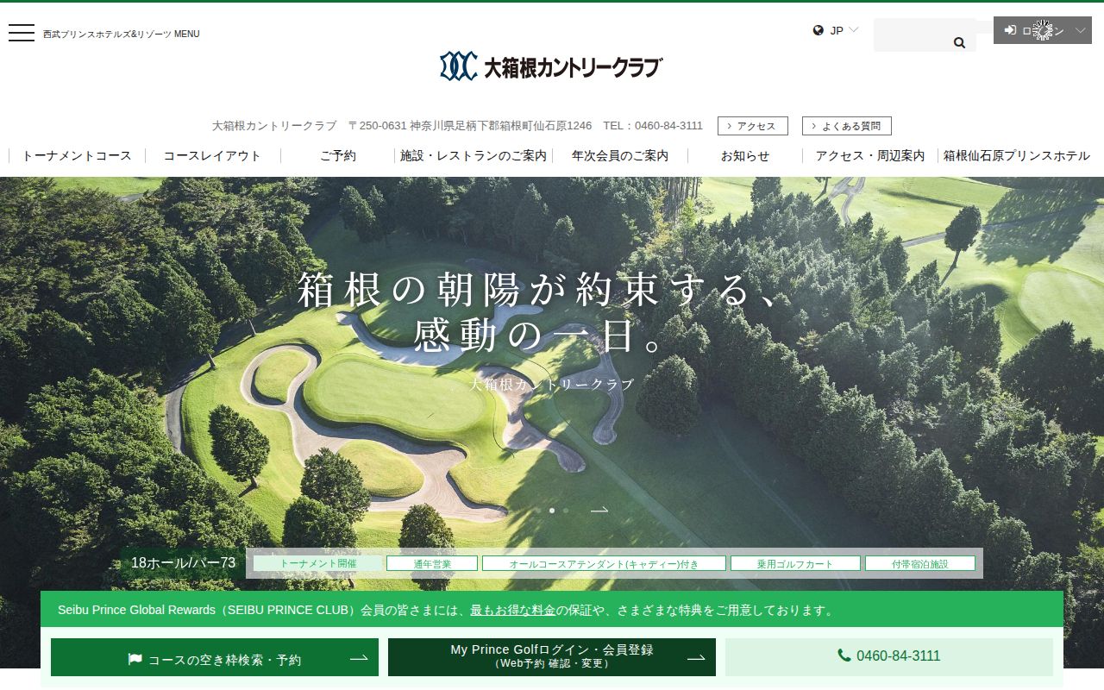This screenshot has height=690, width=1104.
Task: Expand the login dropdown chevron
Action: 1080,30
